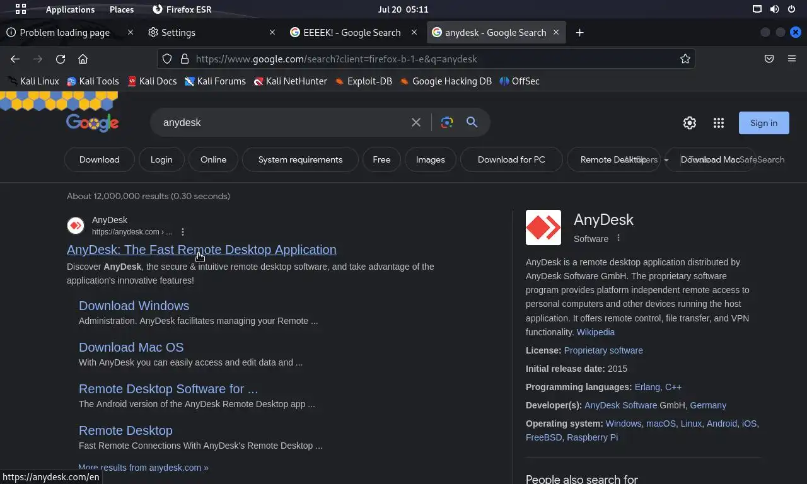Open the Places menu
807x484 pixels.
click(x=122, y=9)
